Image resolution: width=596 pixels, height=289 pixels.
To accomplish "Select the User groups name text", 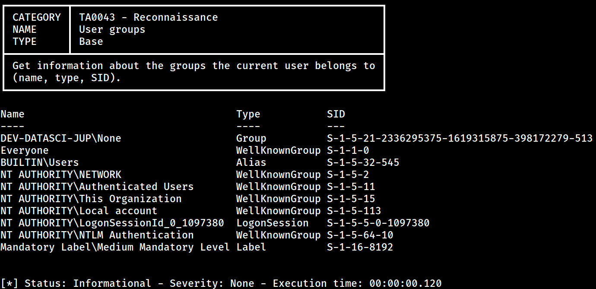I will point(112,29).
